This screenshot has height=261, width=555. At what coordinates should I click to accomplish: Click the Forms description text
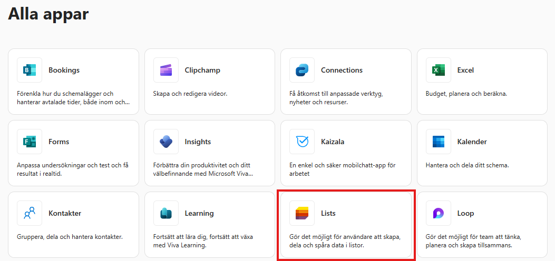pos(73,169)
